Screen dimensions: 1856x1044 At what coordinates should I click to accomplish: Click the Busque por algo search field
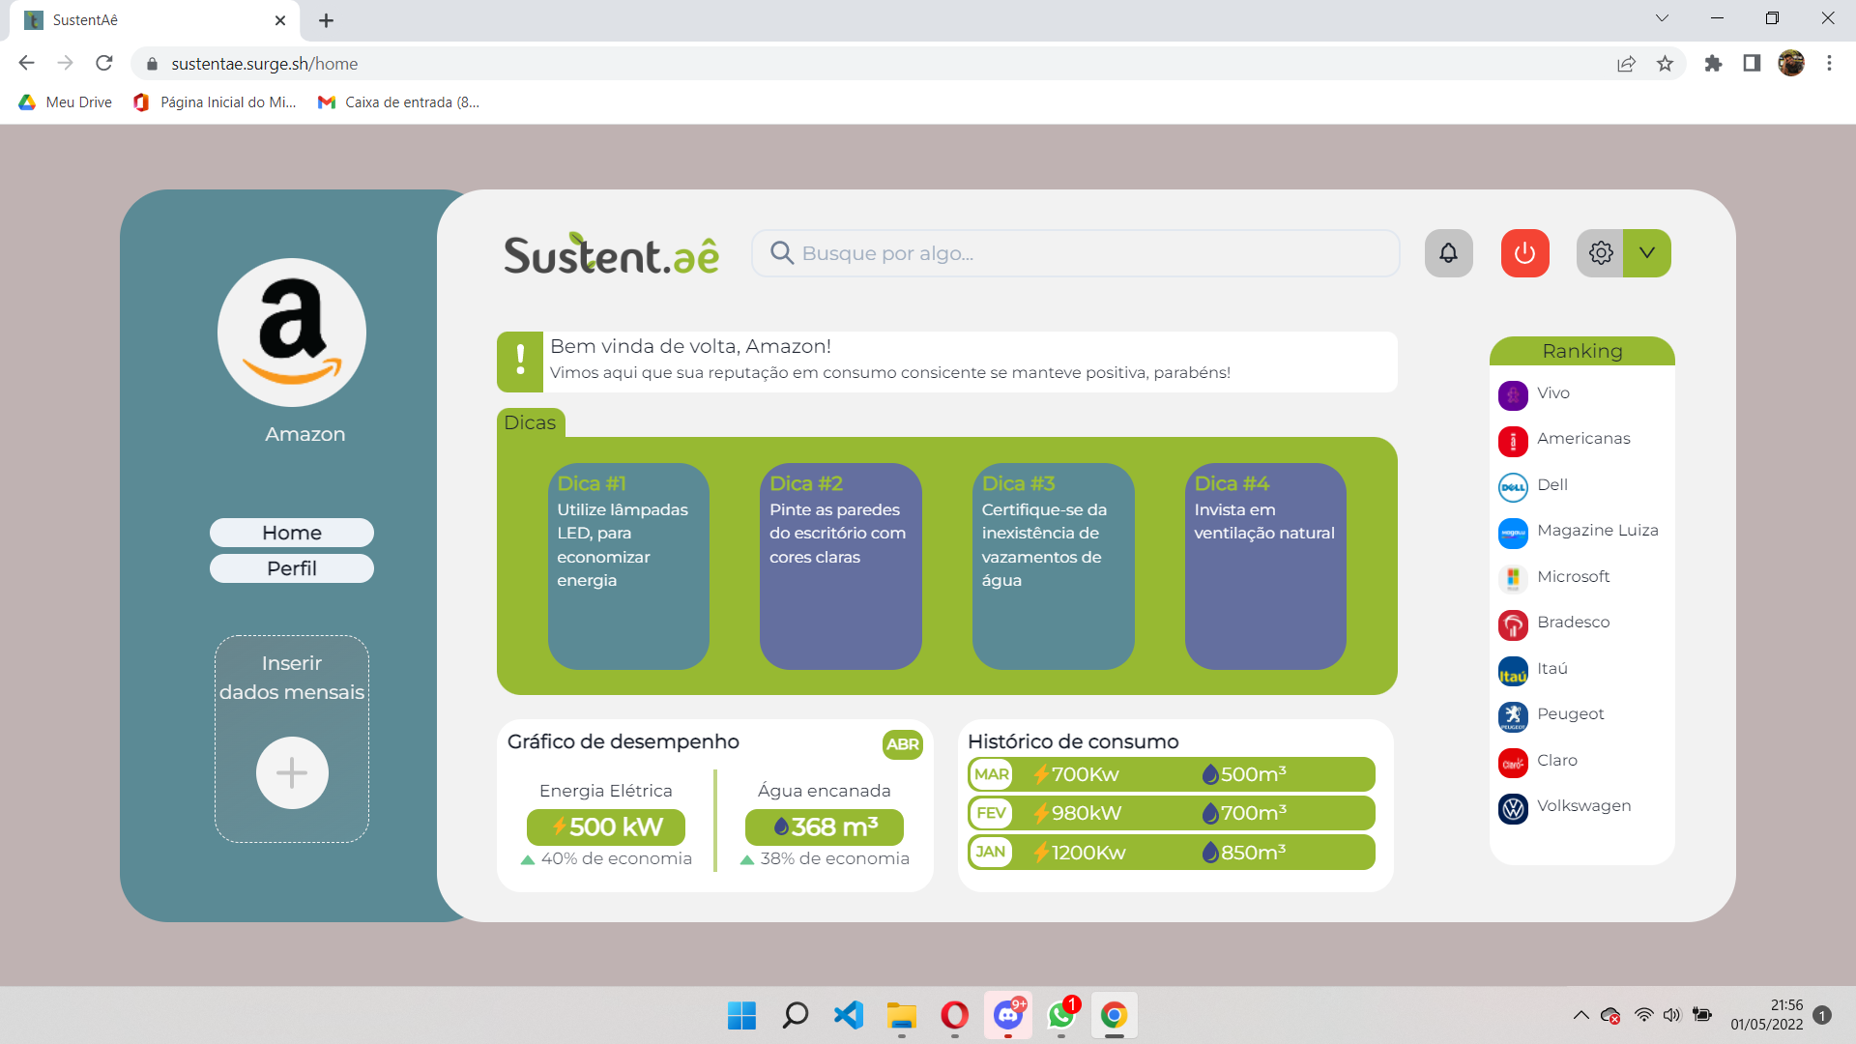click(x=1075, y=253)
